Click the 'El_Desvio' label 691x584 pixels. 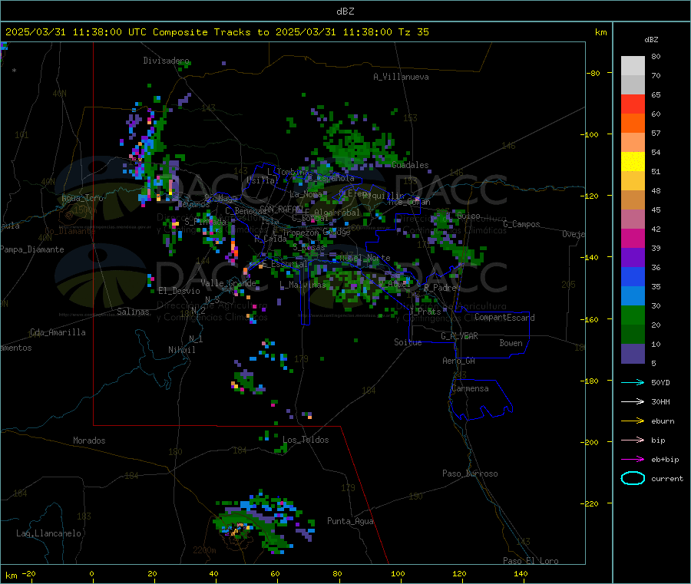(180, 291)
